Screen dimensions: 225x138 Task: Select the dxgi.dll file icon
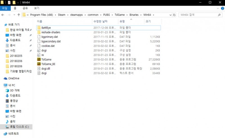coord(39,68)
